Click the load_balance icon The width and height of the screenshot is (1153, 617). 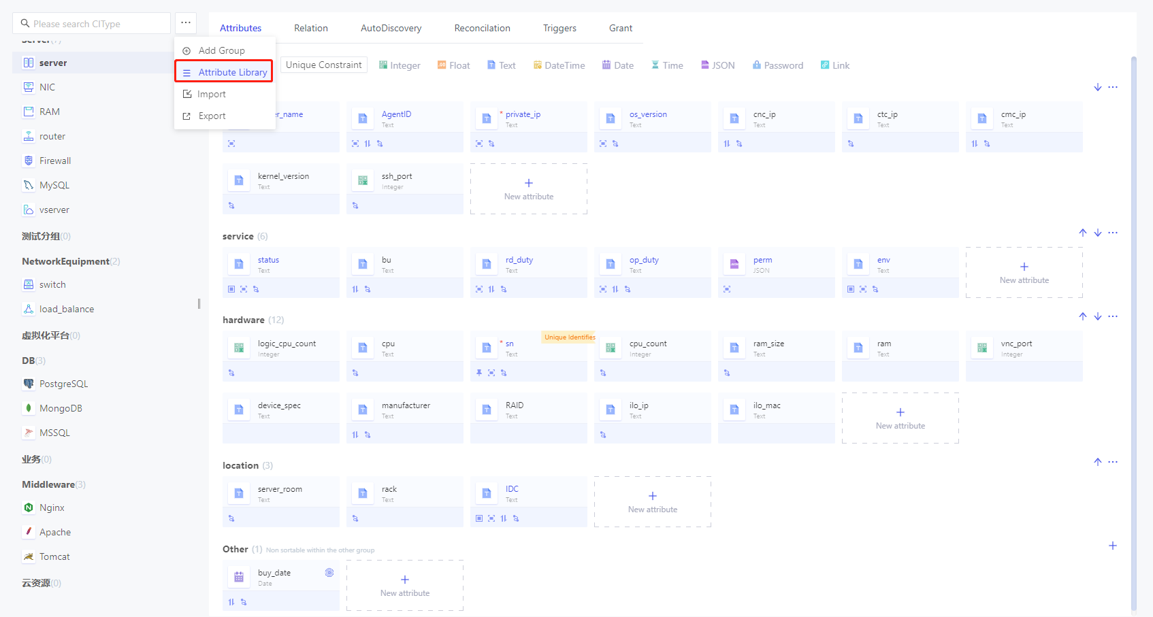tap(29, 309)
